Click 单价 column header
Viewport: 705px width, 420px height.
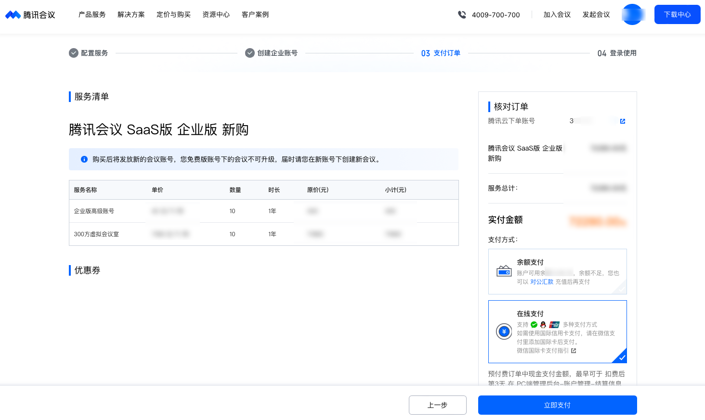click(x=157, y=190)
